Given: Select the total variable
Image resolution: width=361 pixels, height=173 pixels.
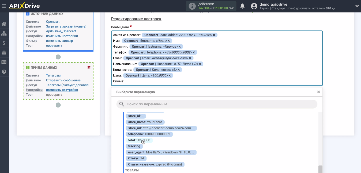Looking at the screenshot, I should tap(139, 140).
